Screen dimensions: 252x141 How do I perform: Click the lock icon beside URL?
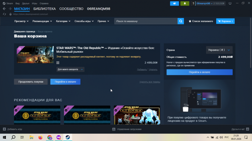(x=10, y=14)
